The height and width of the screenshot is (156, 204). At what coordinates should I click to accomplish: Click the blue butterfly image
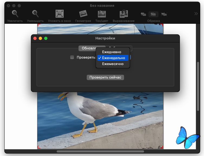(188, 137)
